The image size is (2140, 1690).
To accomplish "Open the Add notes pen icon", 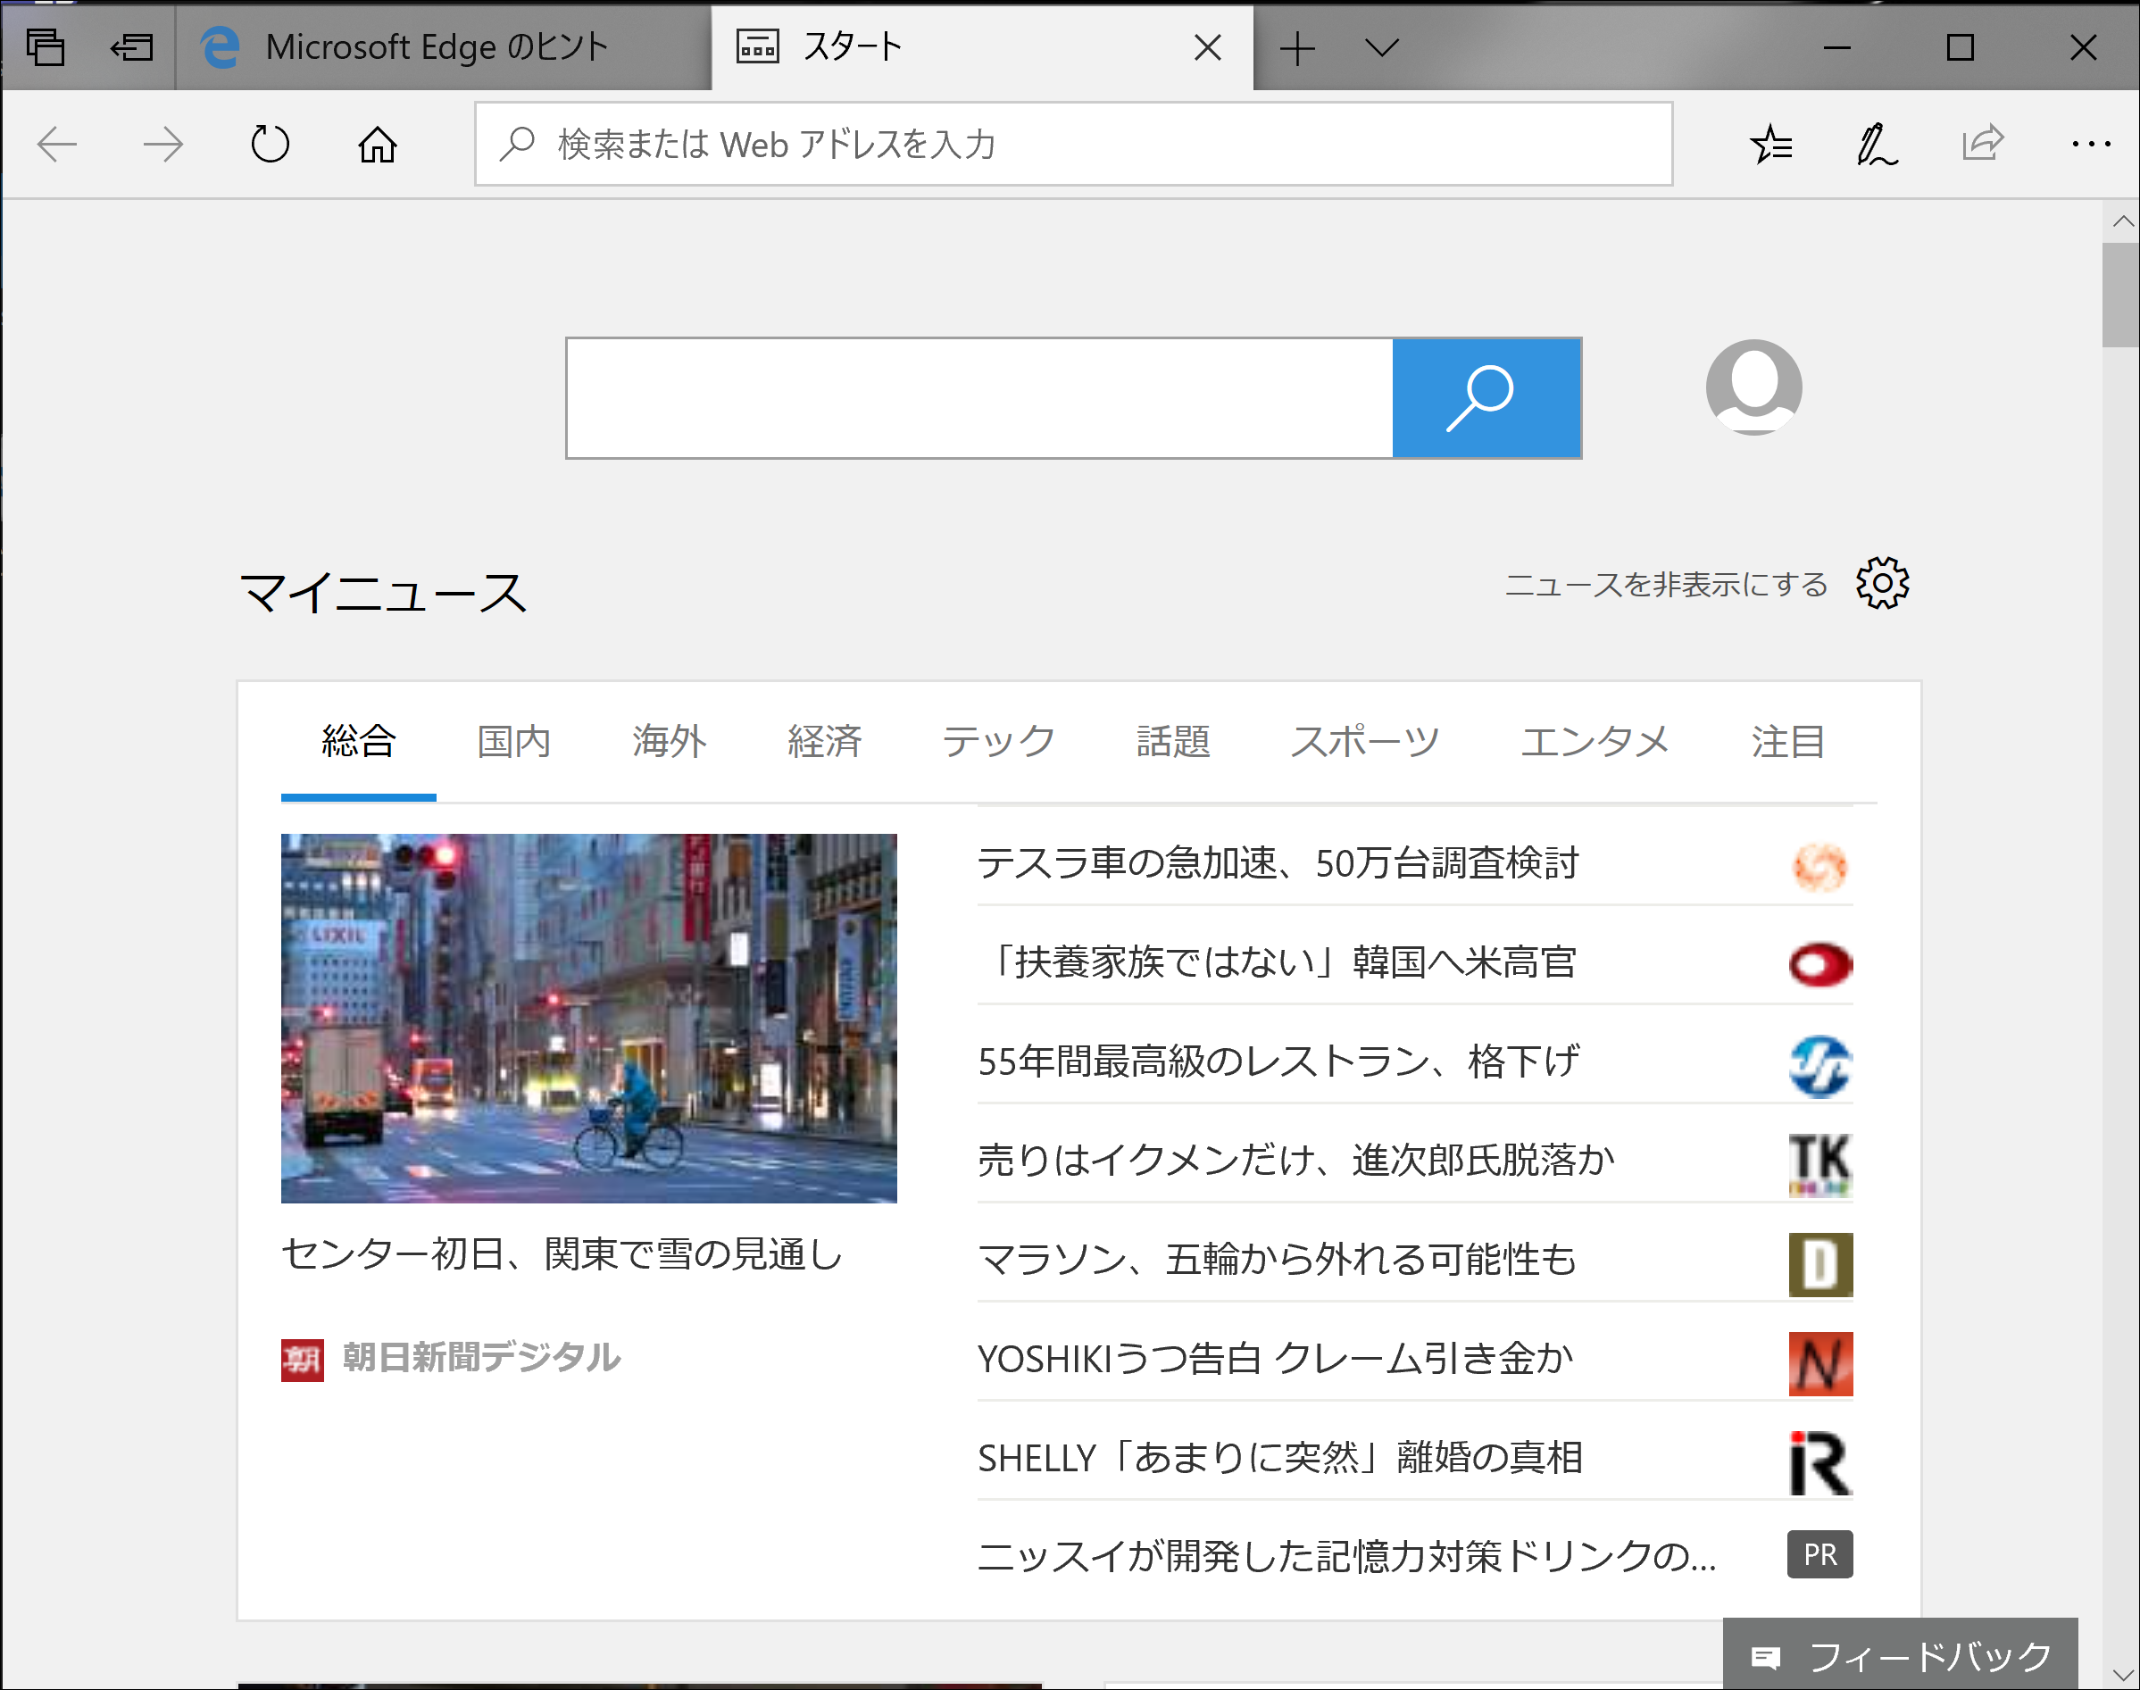I will click(1876, 145).
